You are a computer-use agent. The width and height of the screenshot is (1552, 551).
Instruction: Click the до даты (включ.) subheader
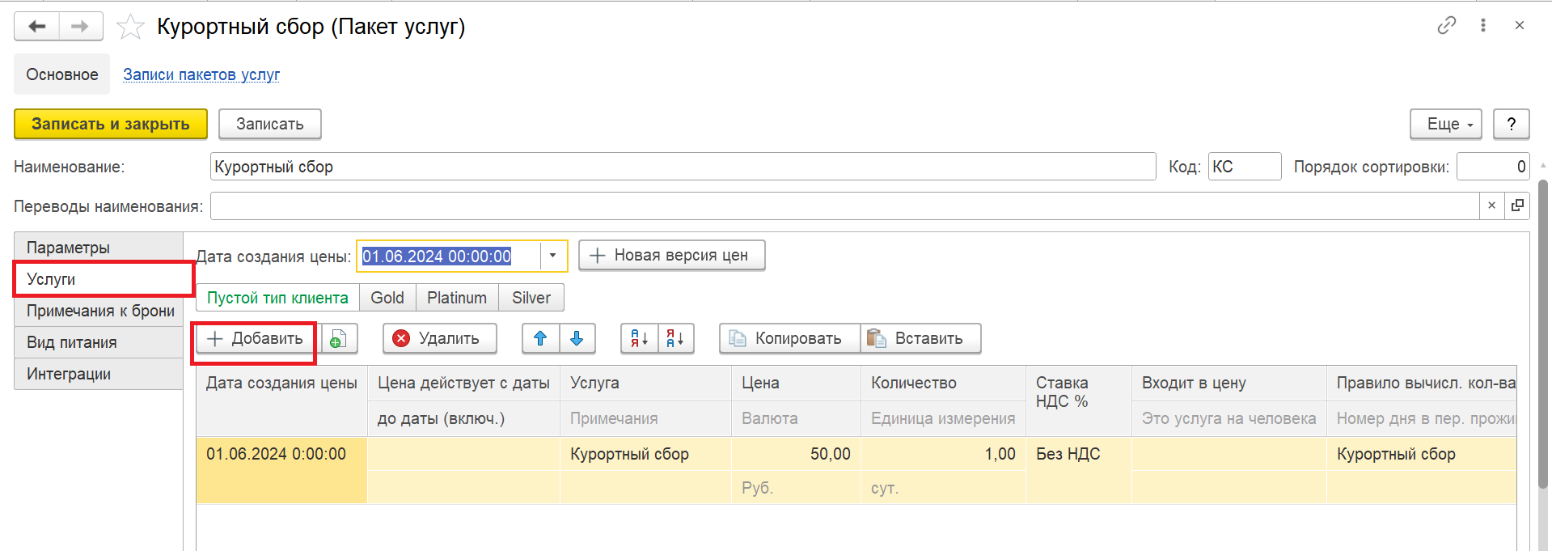tap(463, 418)
